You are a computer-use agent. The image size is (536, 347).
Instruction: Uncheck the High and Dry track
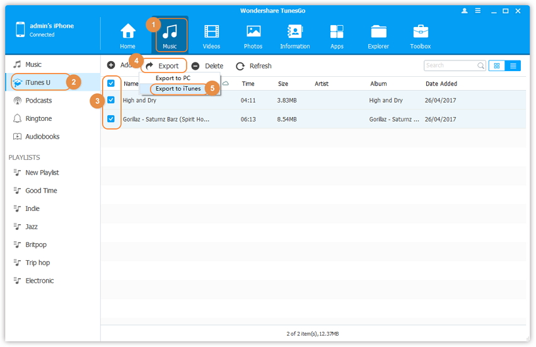[111, 100]
